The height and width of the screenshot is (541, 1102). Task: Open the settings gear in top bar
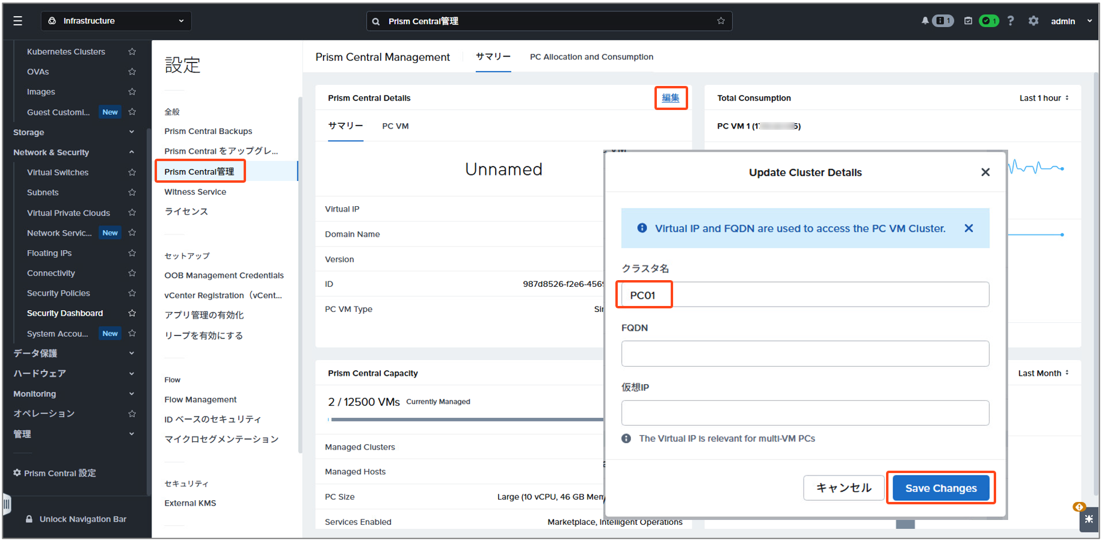pyautogui.click(x=1033, y=21)
